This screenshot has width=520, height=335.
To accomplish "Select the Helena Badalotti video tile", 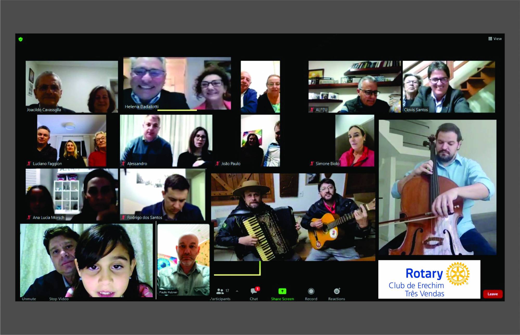I will [x=177, y=83].
